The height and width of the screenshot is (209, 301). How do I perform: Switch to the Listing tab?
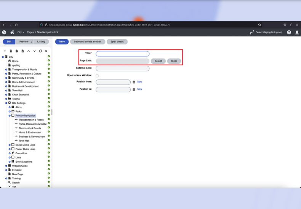(41, 42)
